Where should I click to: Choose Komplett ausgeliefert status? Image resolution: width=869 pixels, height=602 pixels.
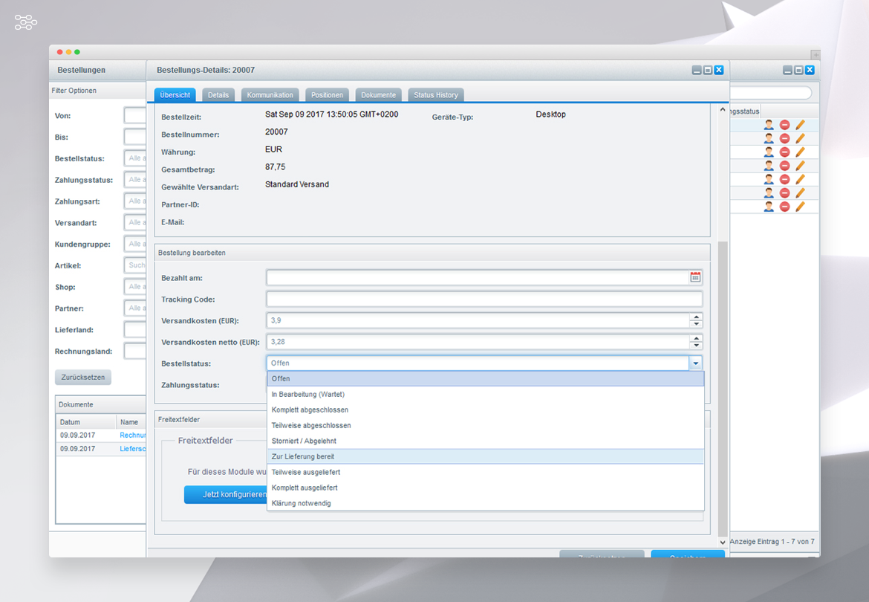coord(486,488)
